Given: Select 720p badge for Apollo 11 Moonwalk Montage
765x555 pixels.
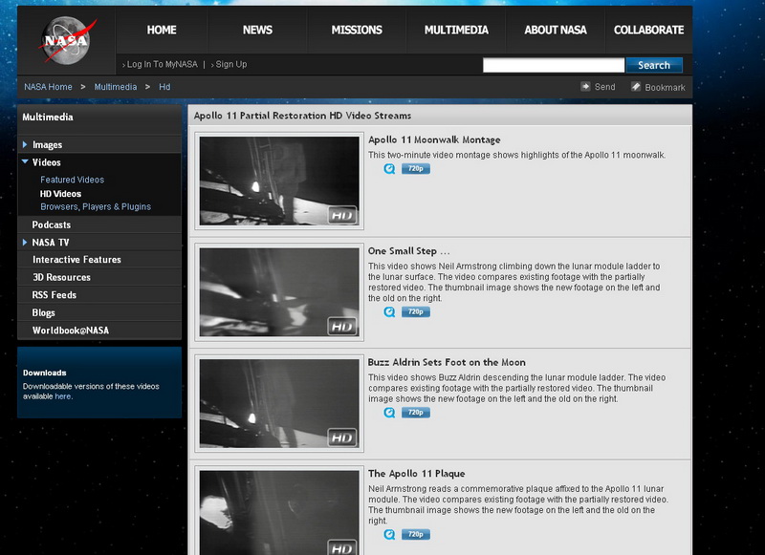Looking at the screenshot, I should [x=416, y=168].
